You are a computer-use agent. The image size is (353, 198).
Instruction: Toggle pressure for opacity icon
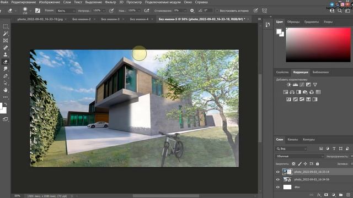[x=111, y=10]
